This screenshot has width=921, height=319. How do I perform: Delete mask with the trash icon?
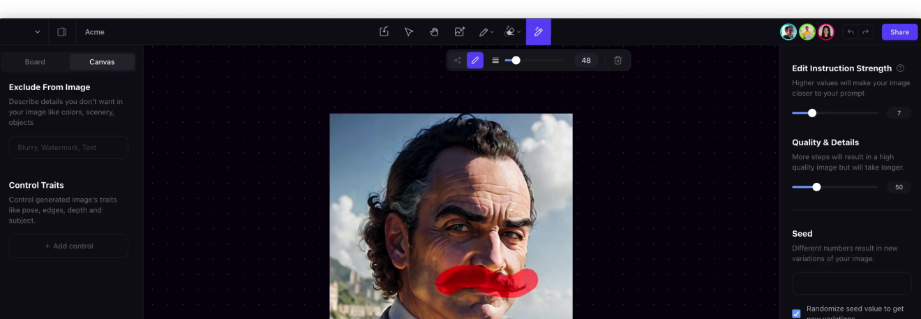click(x=617, y=61)
